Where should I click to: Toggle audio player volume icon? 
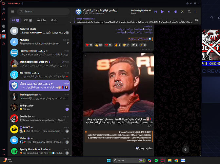coord(175,12)
